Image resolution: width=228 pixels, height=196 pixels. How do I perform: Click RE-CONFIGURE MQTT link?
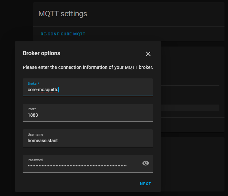click(x=63, y=34)
